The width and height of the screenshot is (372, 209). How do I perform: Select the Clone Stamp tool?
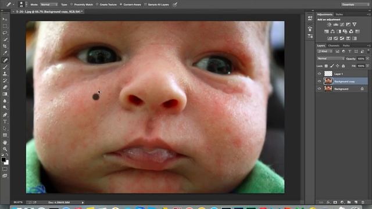pyautogui.click(x=5, y=74)
